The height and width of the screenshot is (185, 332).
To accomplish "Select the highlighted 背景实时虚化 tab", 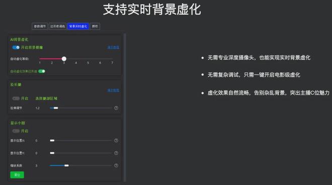I will click(78, 26).
